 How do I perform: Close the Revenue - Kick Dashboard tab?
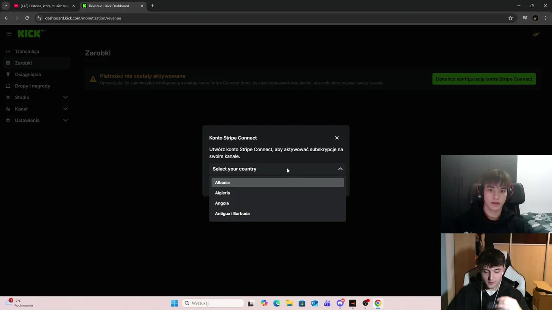142,6
